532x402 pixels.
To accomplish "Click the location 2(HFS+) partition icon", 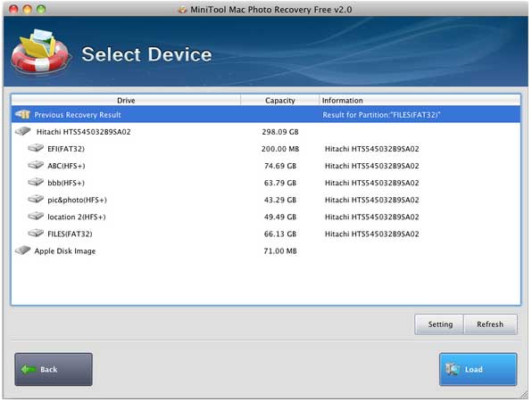I will 36,216.
